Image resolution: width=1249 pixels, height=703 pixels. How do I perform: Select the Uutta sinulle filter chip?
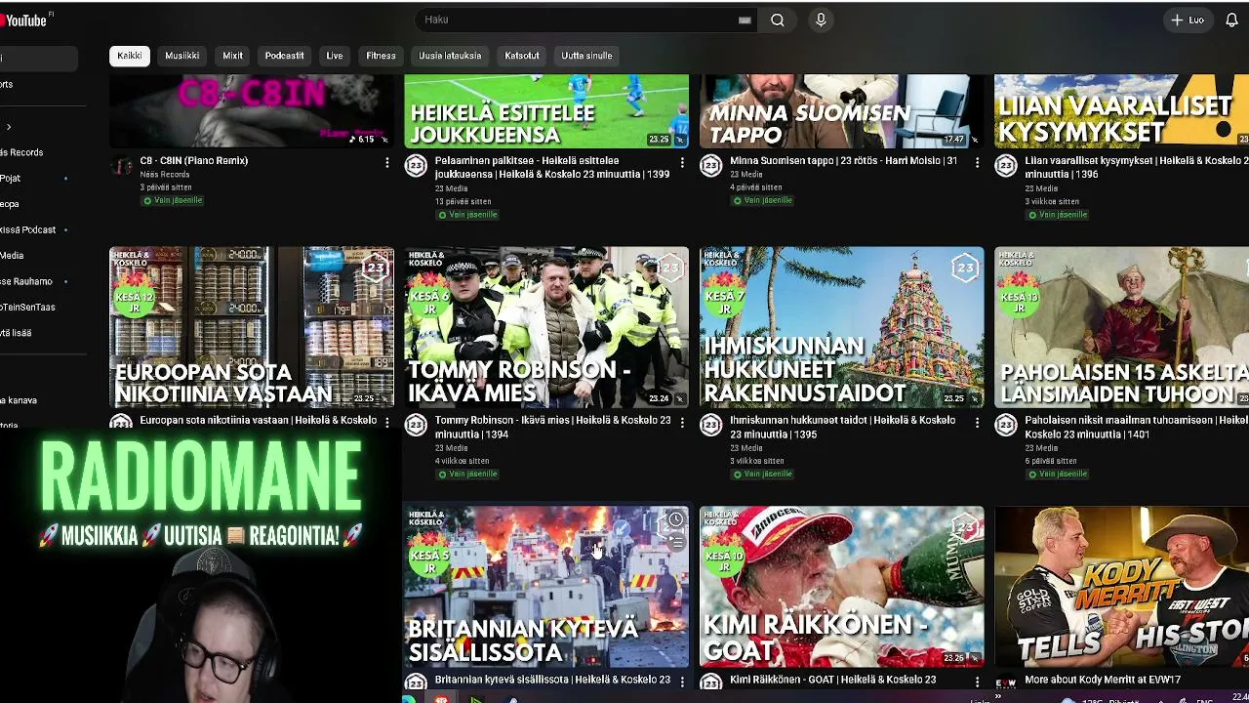pyautogui.click(x=586, y=56)
